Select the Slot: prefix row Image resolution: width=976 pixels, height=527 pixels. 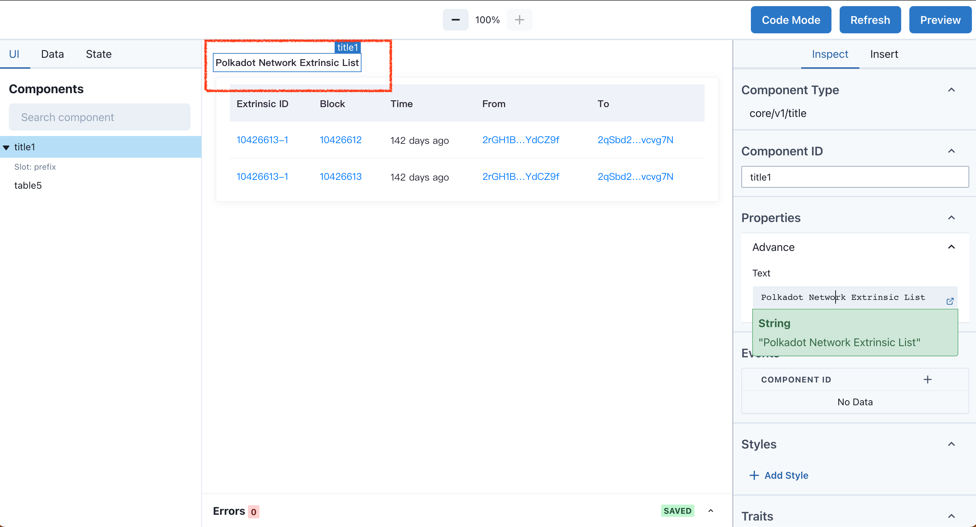click(x=35, y=167)
